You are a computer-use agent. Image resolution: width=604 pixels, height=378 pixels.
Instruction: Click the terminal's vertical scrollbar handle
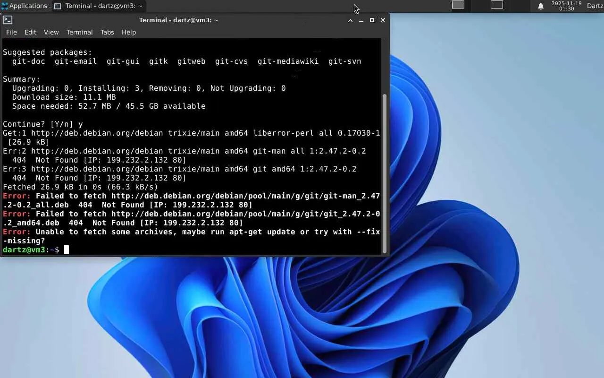pos(384,173)
